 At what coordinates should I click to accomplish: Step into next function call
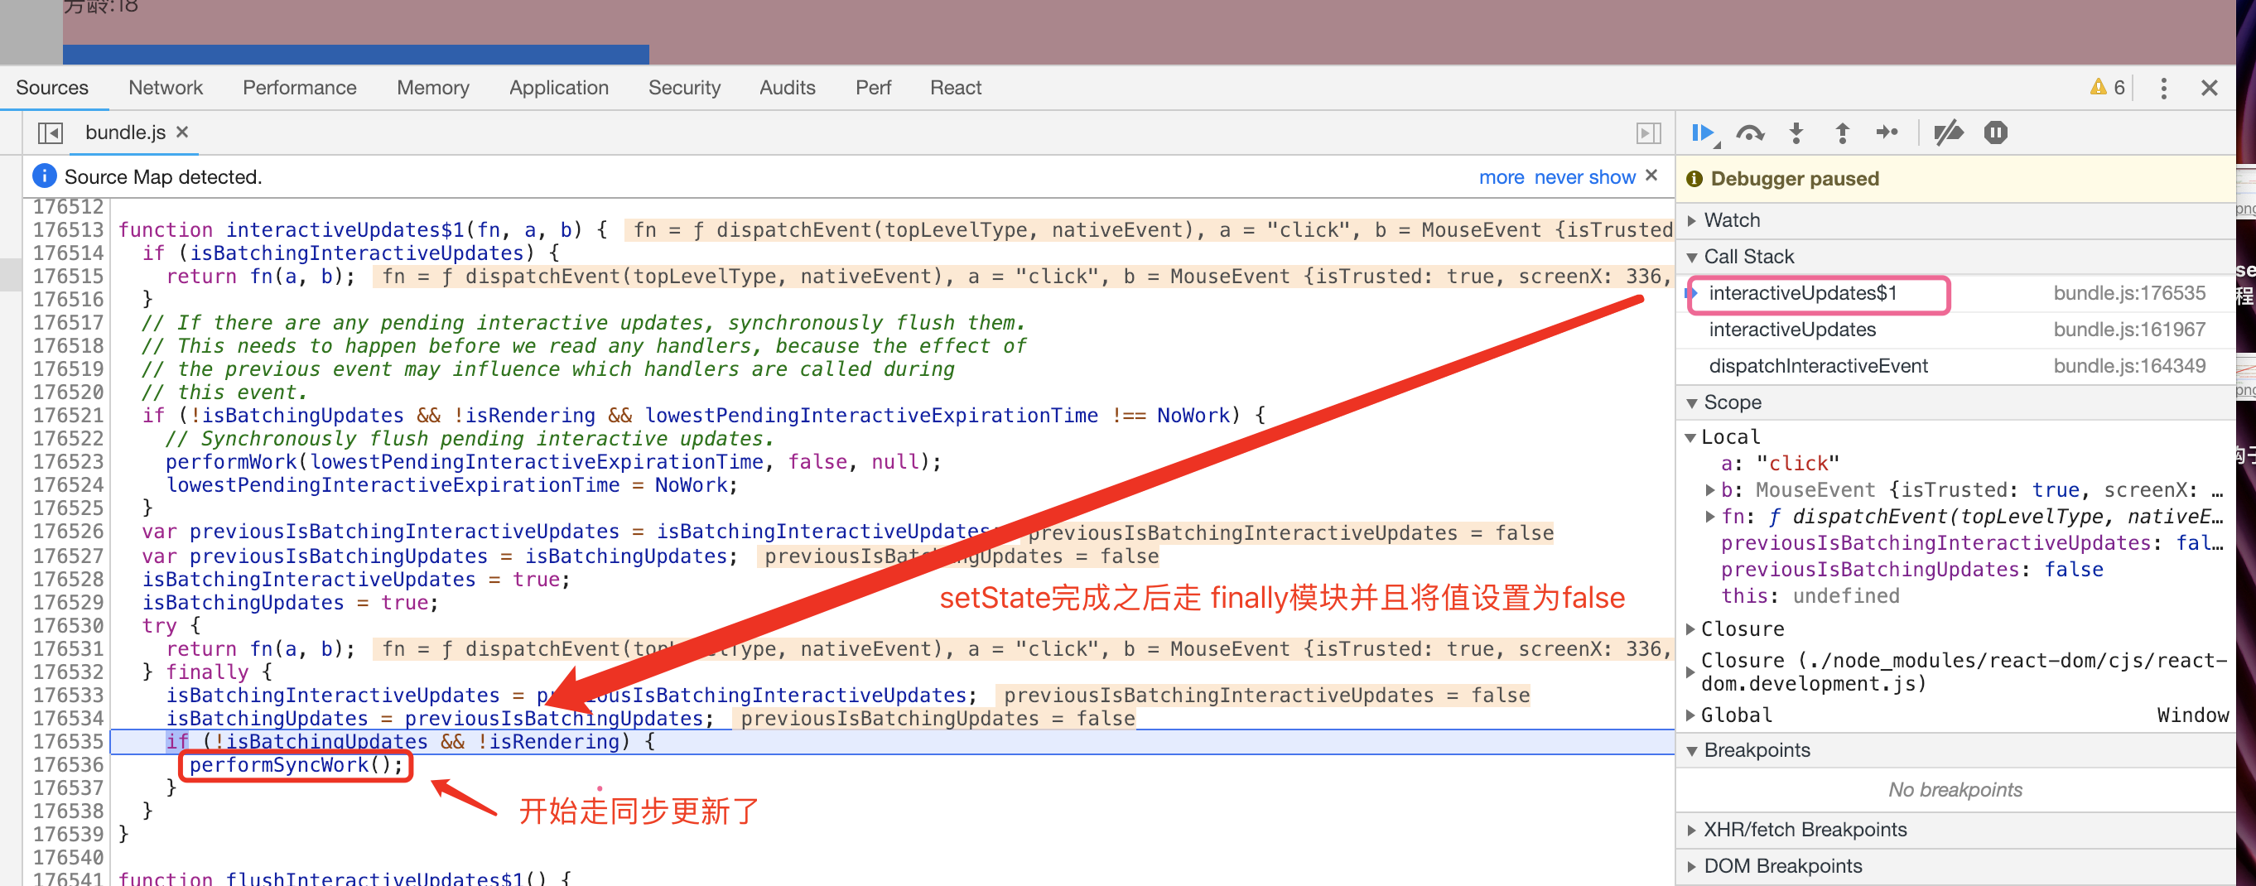point(1796,133)
